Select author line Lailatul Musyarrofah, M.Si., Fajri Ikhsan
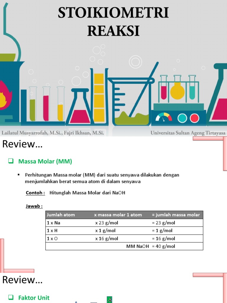 [x=53, y=133]
